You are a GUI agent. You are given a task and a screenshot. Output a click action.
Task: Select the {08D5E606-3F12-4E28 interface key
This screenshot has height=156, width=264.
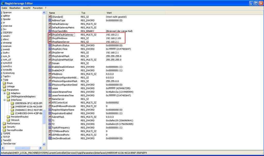29,103
